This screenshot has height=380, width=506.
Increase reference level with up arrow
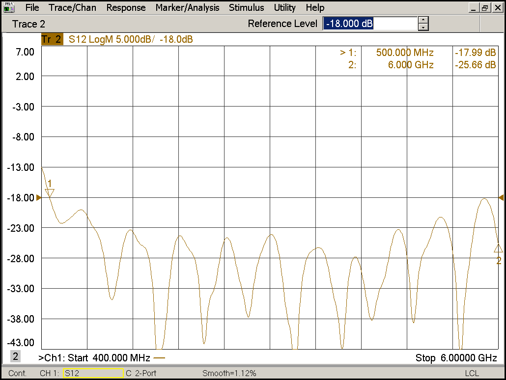pos(423,20)
